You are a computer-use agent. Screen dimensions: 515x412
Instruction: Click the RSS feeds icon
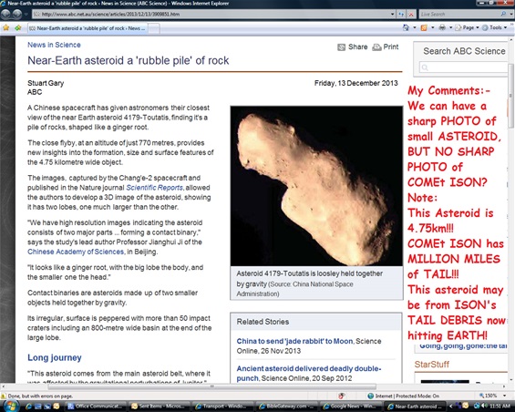[x=424, y=28]
